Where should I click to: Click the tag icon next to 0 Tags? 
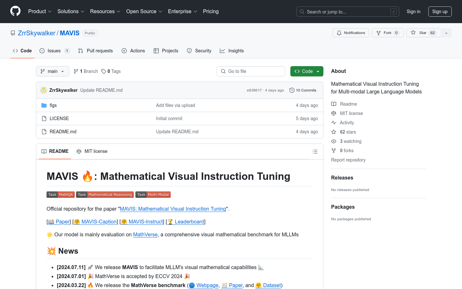click(x=104, y=71)
